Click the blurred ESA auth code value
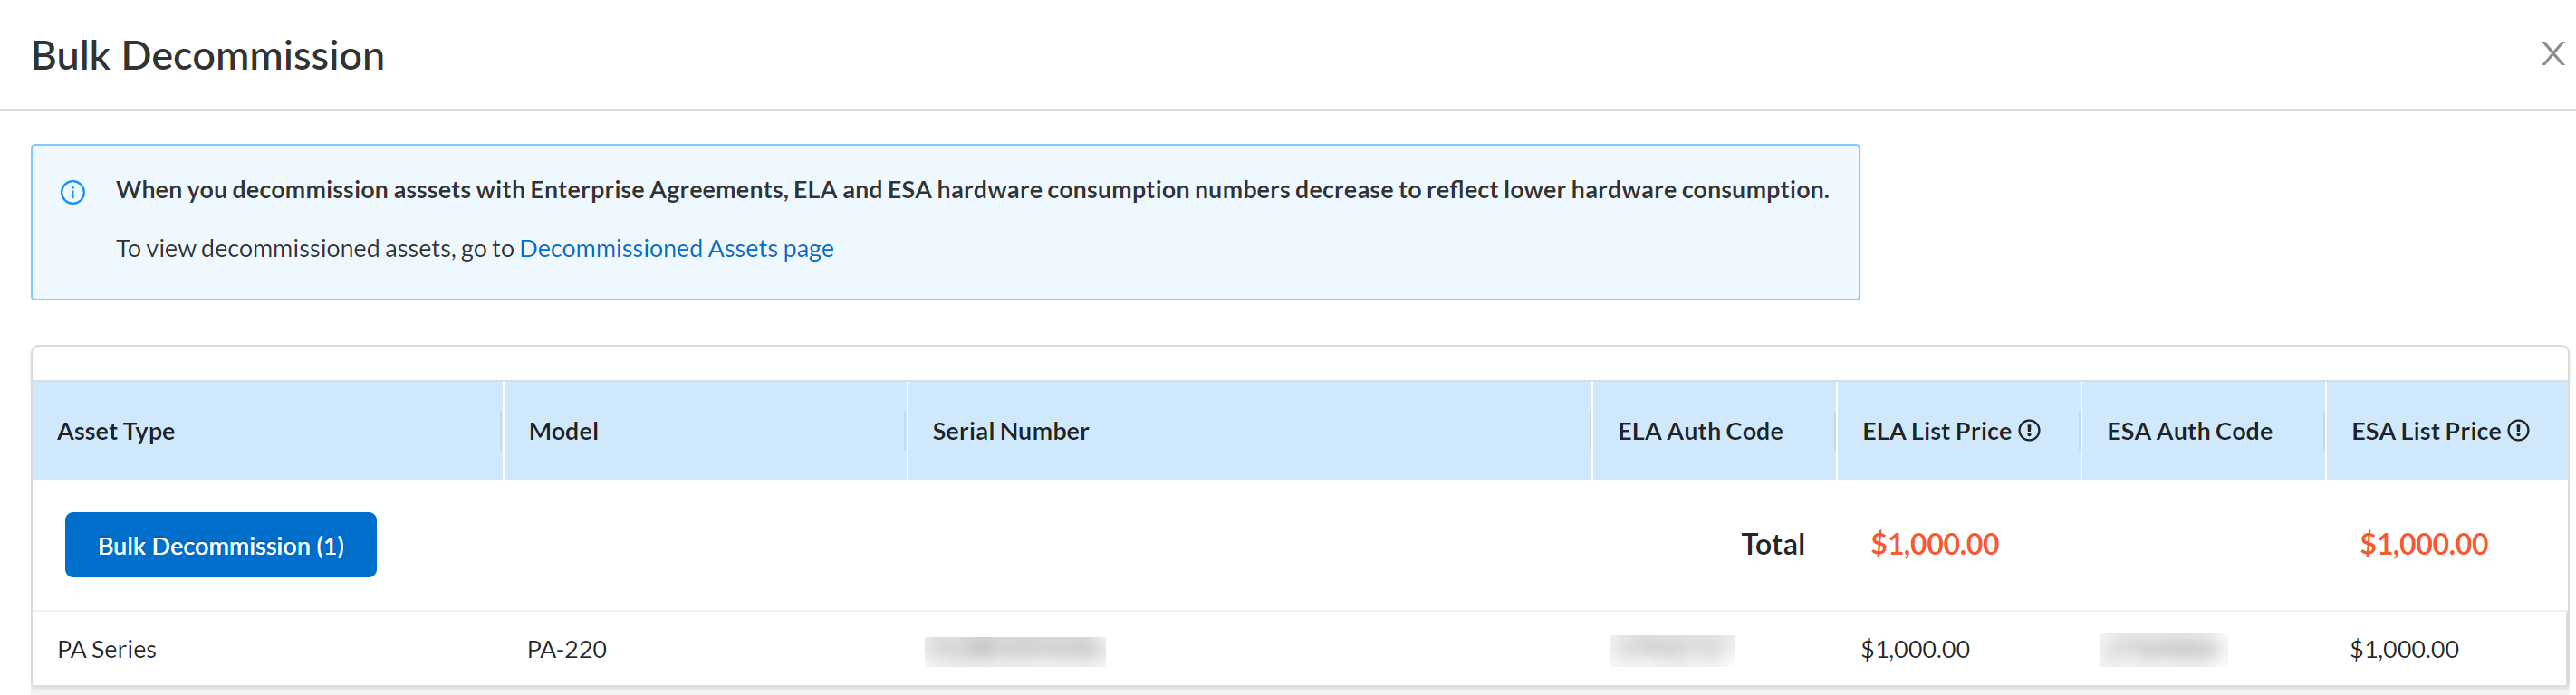2576x695 pixels. (x=2163, y=650)
